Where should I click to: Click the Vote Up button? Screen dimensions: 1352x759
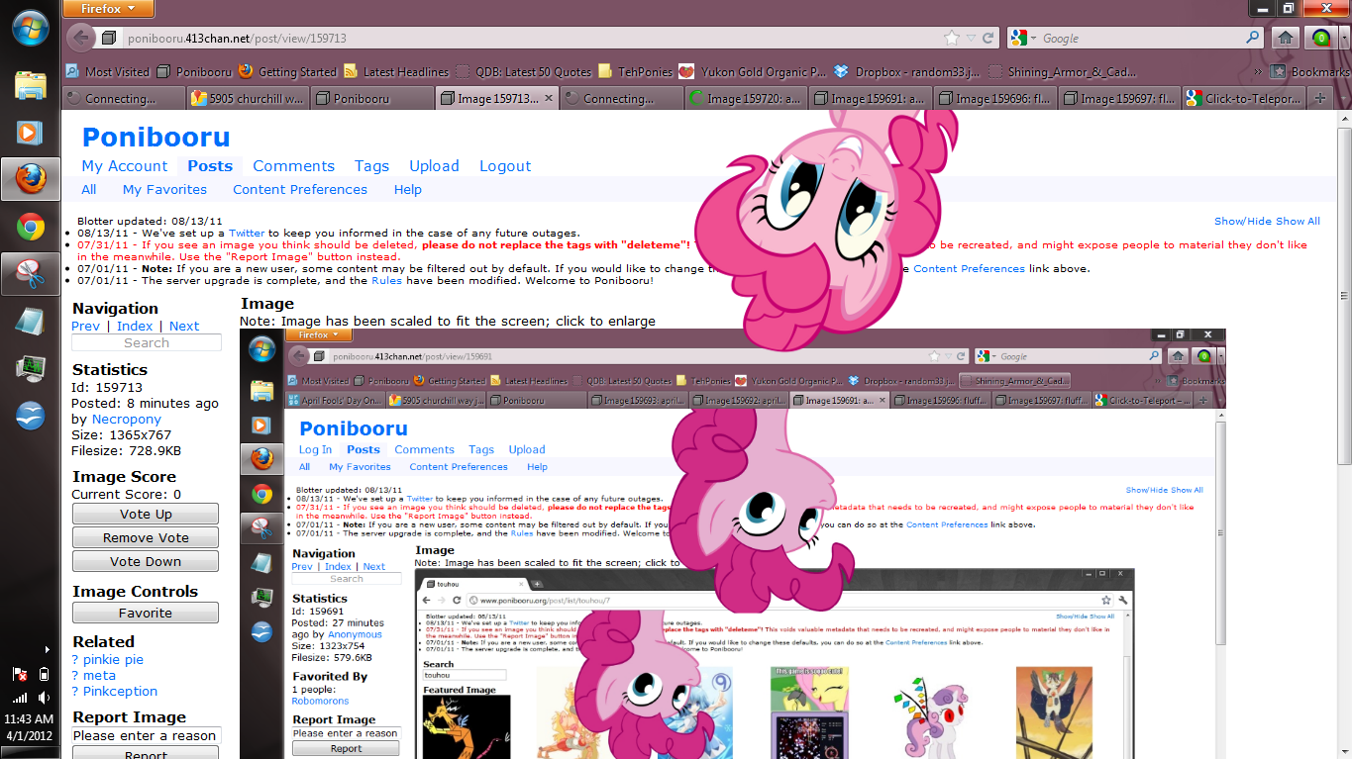click(x=146, y=514)
